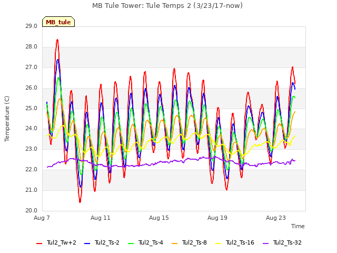Select the Tul2_Ts-8 legend label
Screen dimensions: 337x253
click(194, 242)
